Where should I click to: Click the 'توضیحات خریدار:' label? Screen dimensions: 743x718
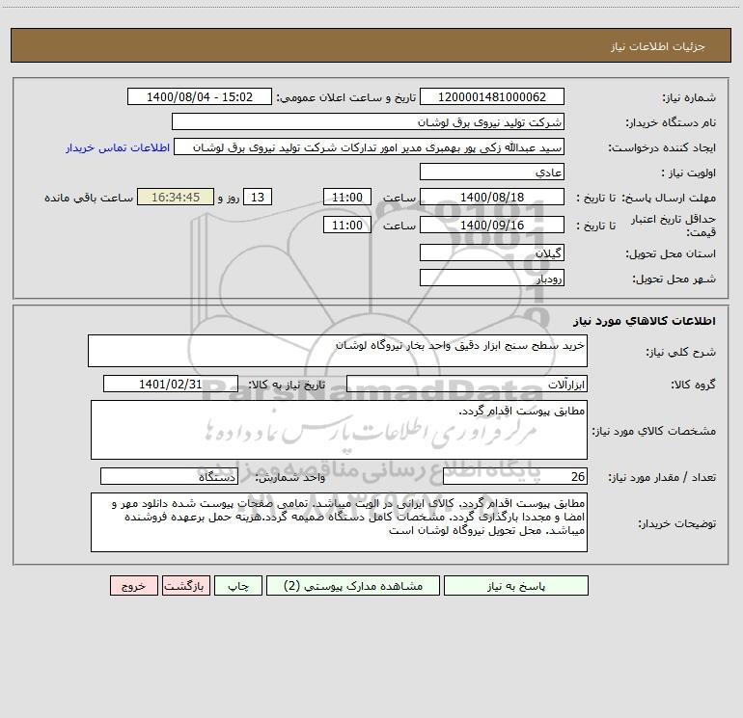tap(677, 523)
